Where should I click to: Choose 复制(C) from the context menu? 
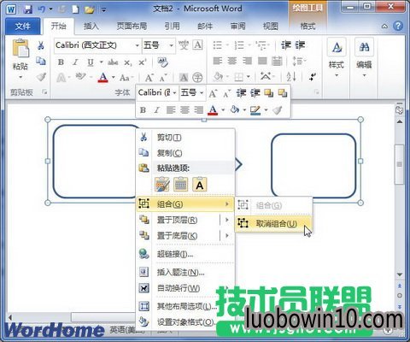pos(185,153)
